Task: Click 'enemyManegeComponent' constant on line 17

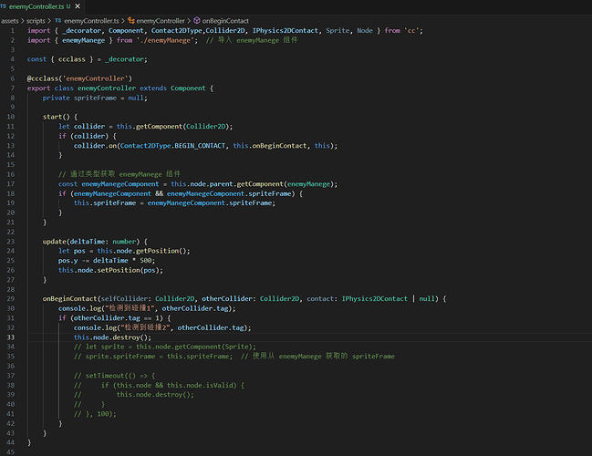Action: pos(120,184)
